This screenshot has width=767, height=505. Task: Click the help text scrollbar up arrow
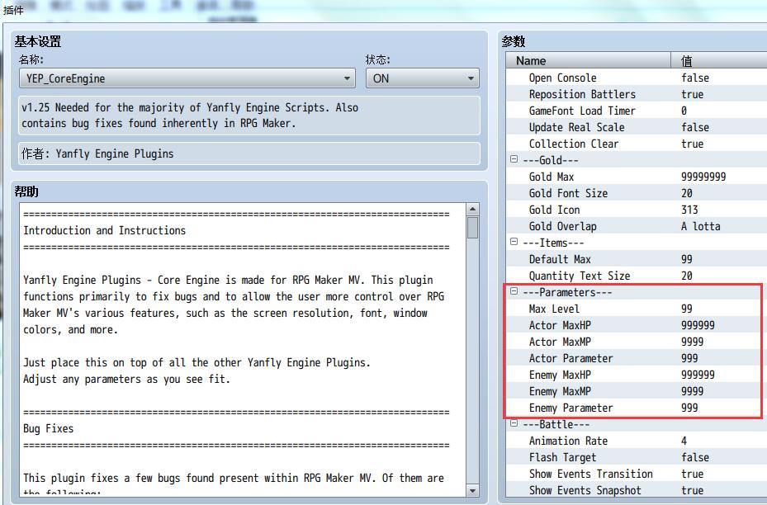click(x=472, y=210)
